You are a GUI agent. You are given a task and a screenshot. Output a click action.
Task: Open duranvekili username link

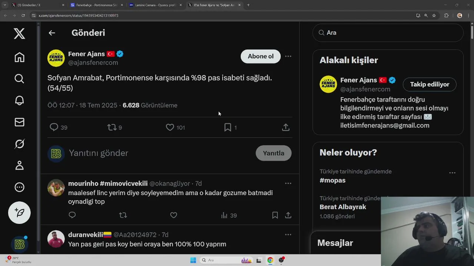click(x=90, y=235)
